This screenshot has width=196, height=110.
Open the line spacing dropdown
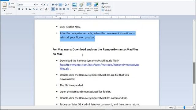pyautogui.click(x=67, y=5)
